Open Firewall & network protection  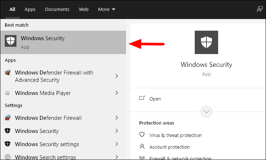click(180, 158)
